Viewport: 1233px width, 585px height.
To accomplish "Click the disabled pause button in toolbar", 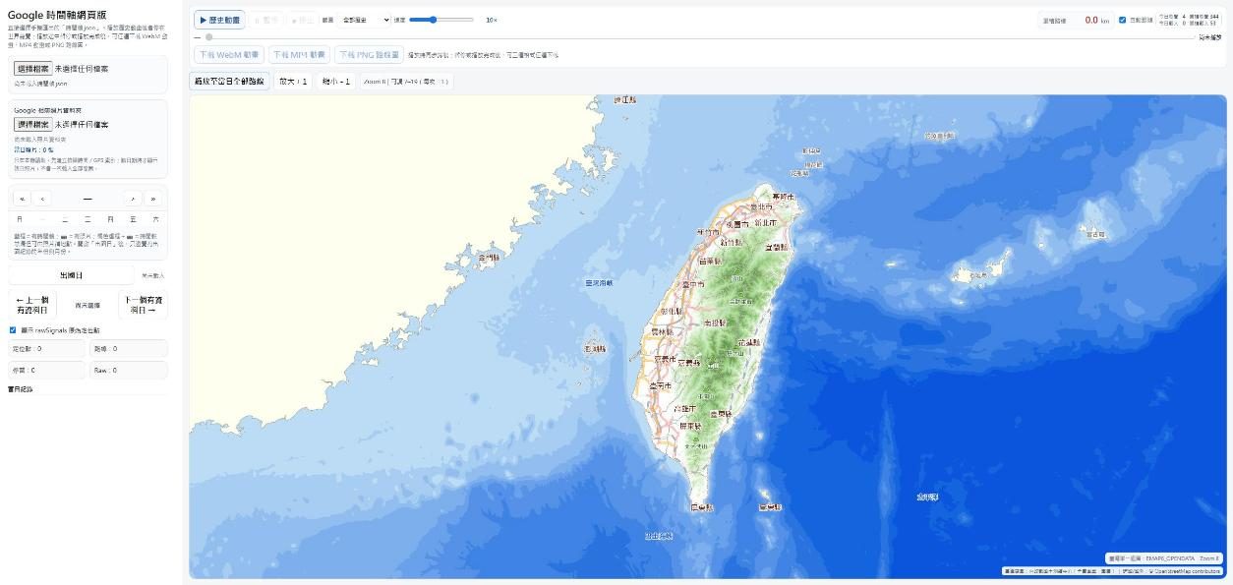I will click(x=265, y=20).
